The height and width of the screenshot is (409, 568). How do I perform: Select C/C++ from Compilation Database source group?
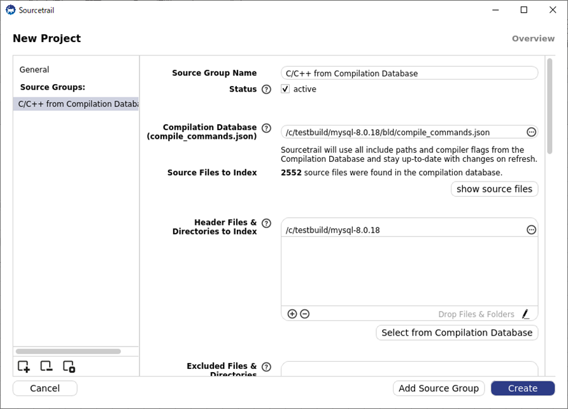[x=76, y=104]
